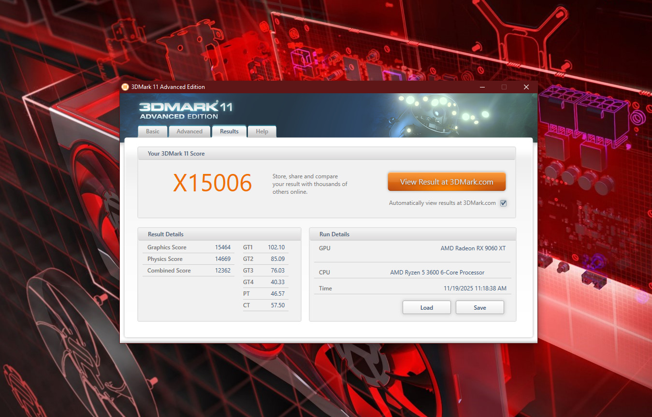
Task: Click the Load button
Action: pyautogui.click(x=427, y=307)
